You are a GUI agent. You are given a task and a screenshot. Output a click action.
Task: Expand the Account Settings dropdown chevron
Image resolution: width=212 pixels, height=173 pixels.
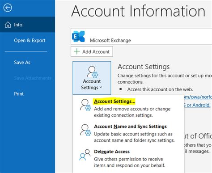(101, 87)
